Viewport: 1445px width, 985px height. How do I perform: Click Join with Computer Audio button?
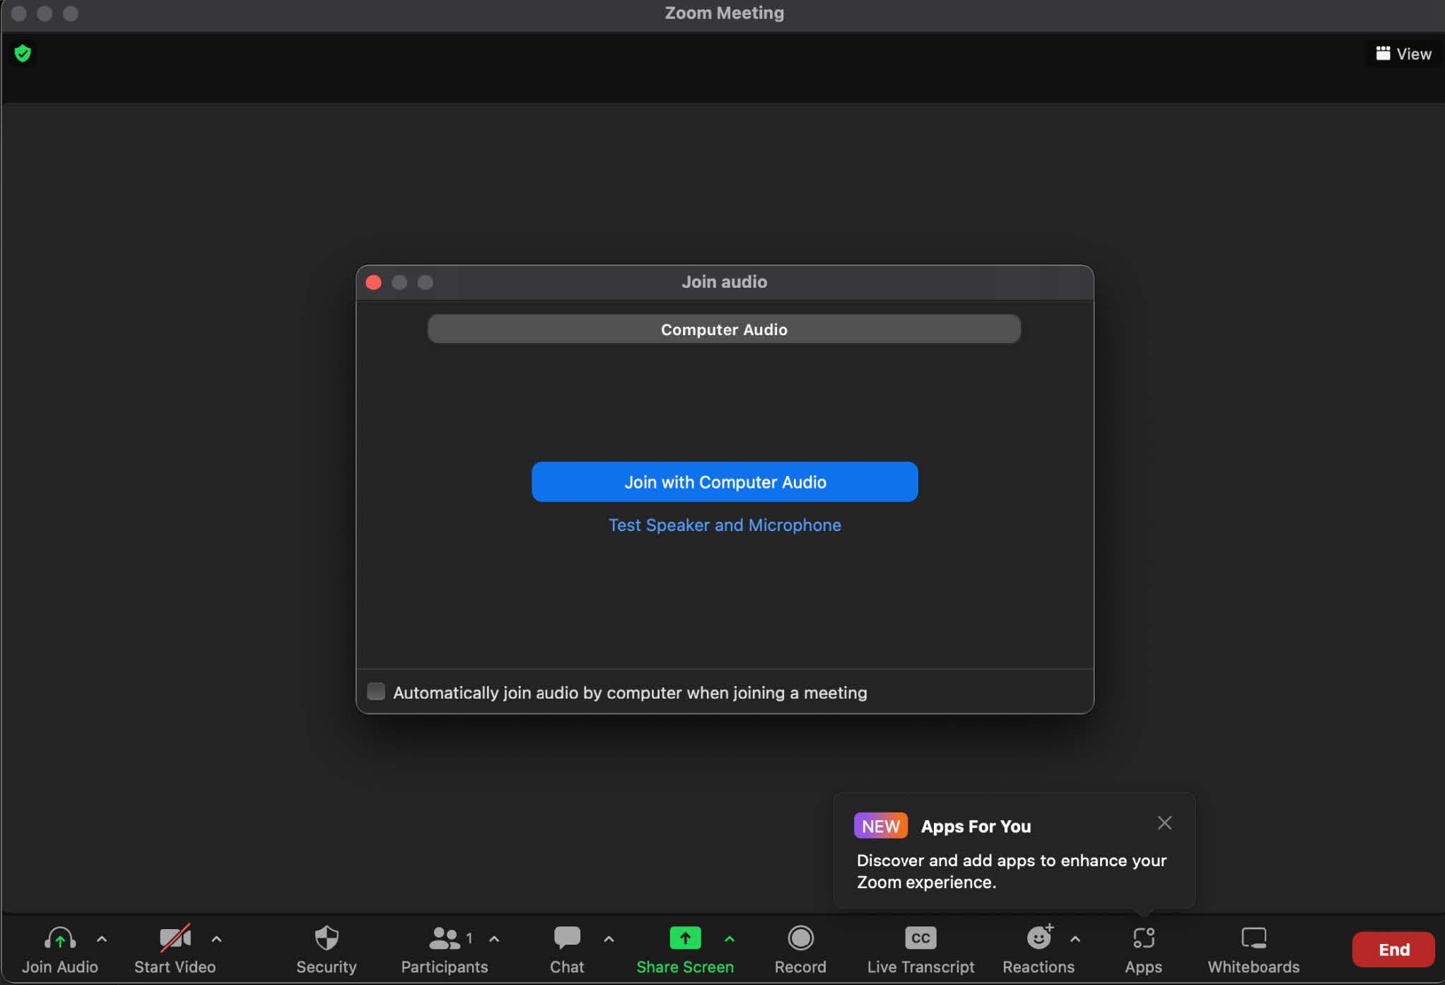pos(725,482)
